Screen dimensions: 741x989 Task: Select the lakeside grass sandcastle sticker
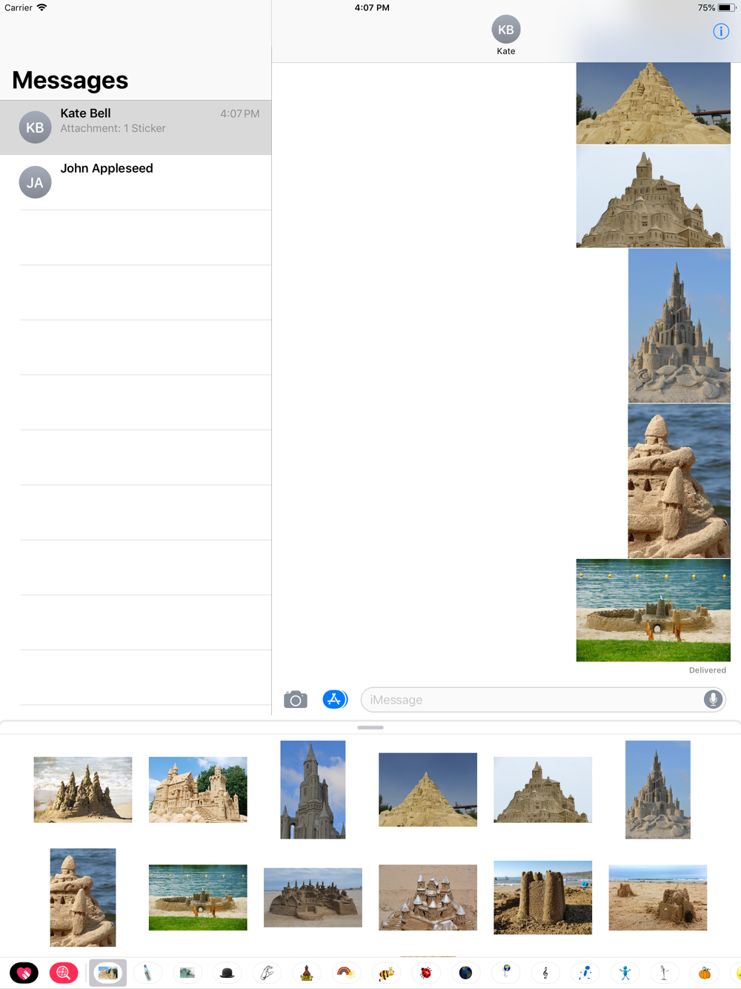(x=198, y=897)
